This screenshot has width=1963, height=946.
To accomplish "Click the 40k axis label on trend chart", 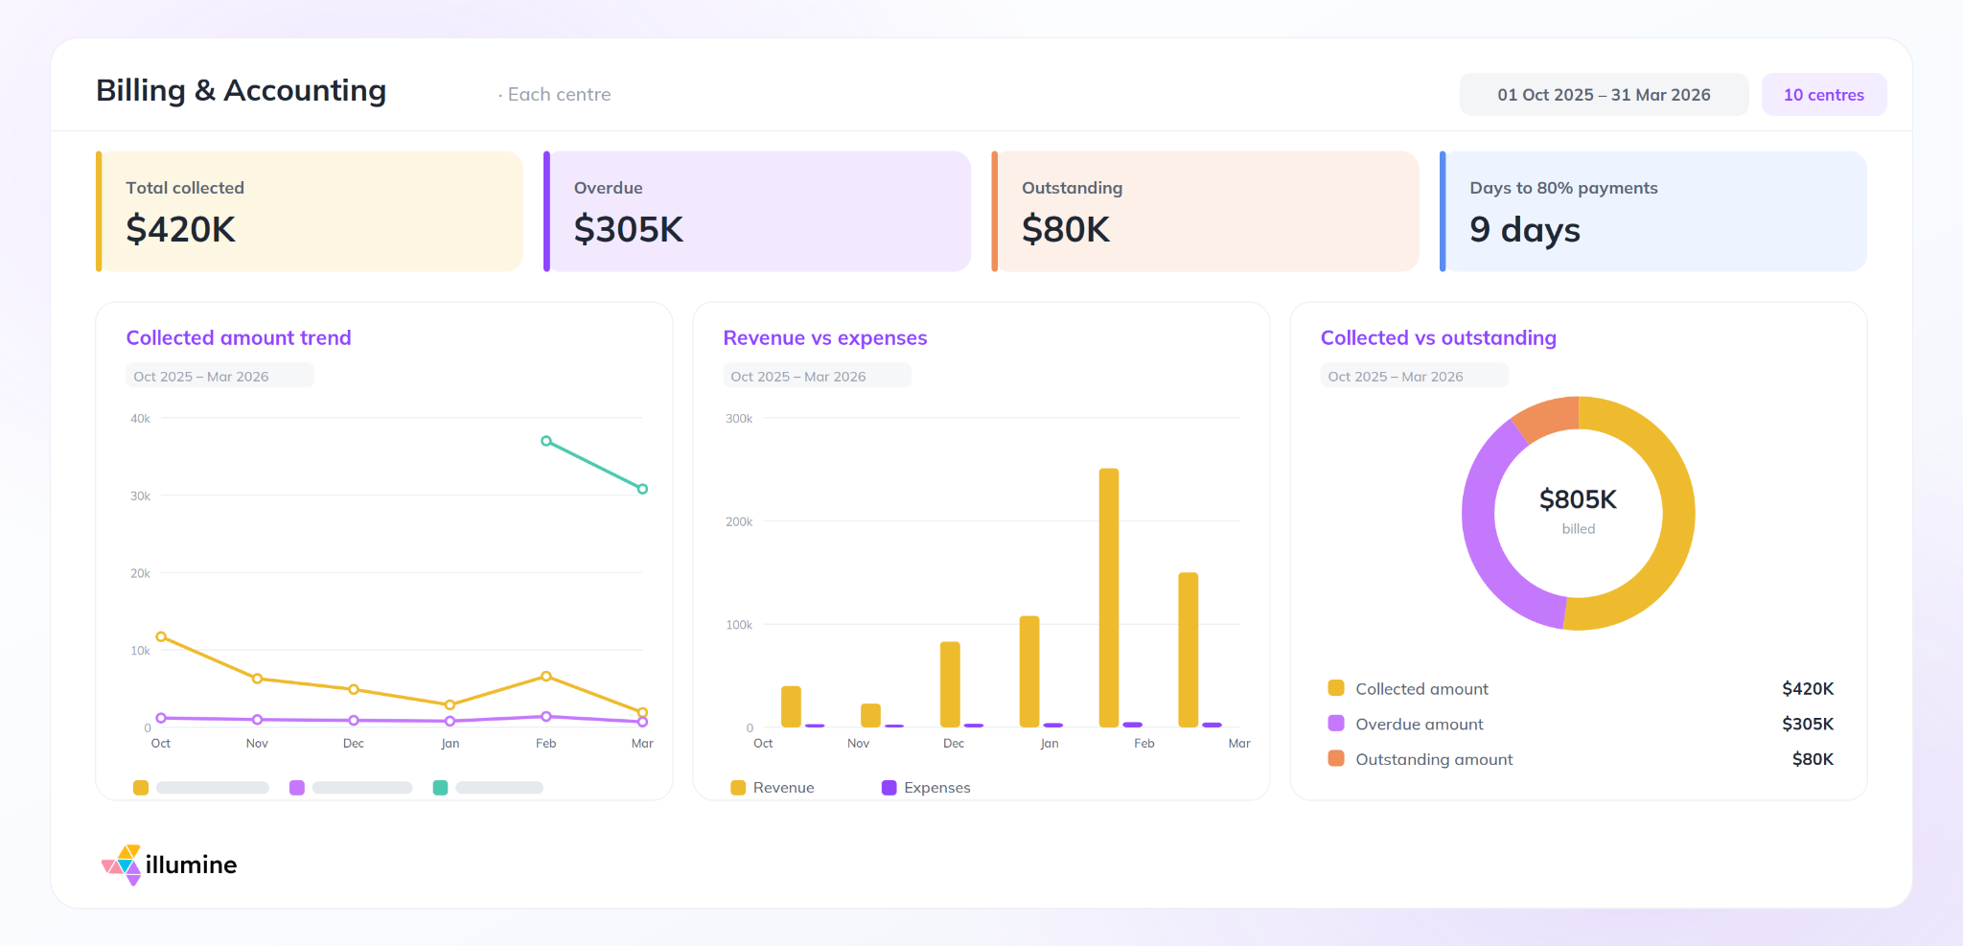I will [x=140, y=418].
